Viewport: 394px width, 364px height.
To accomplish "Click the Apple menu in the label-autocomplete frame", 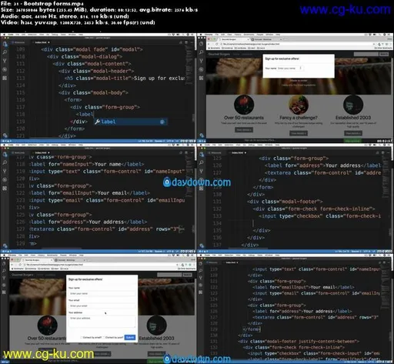I will [x=4, y=35].
